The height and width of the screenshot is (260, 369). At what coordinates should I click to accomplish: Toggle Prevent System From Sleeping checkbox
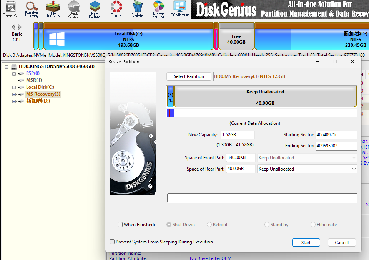click(x=112, y=242)
